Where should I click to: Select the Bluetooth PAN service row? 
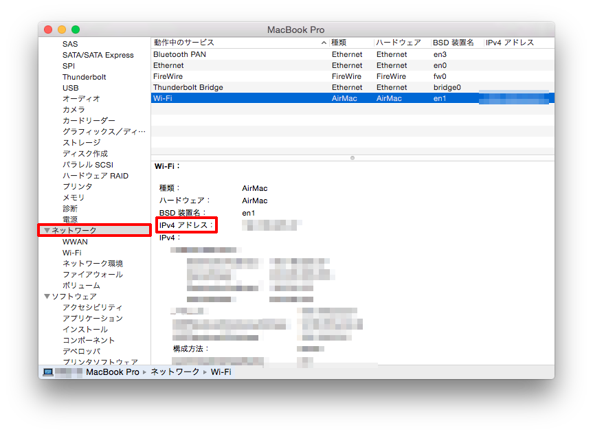pyautogui.click(x=353, y=54)
